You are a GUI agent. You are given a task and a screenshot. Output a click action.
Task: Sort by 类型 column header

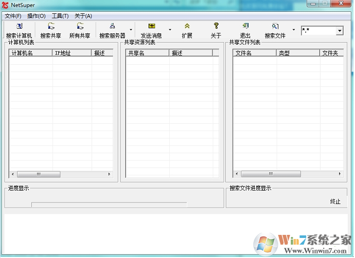298,53
